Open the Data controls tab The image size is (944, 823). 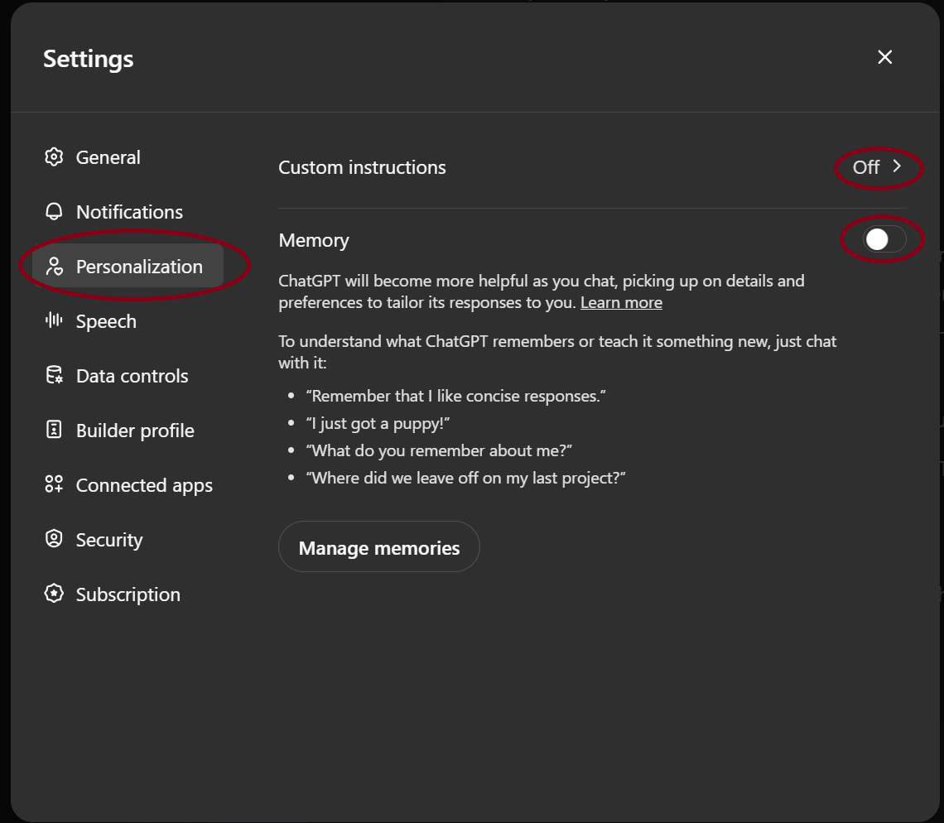coord(128,376)
